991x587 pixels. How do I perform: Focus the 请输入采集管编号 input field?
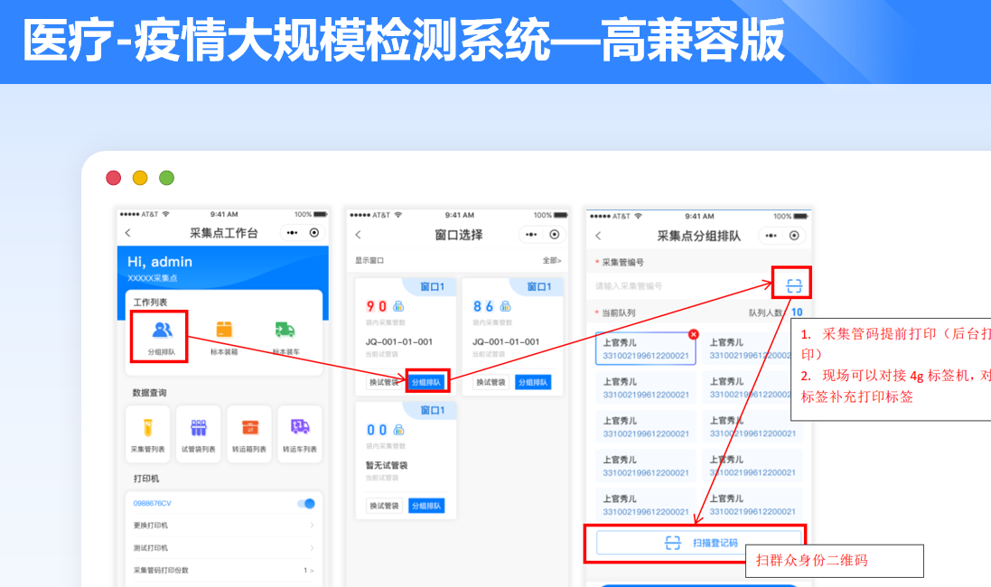click(683, 286)
